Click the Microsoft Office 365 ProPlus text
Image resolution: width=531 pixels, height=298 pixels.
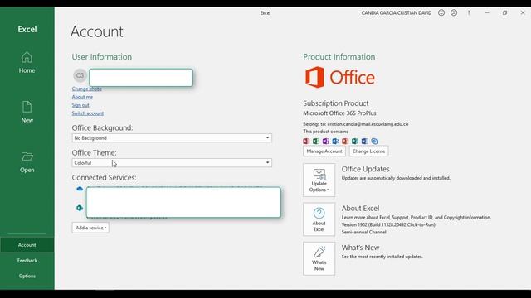click(x=339, y=113)
